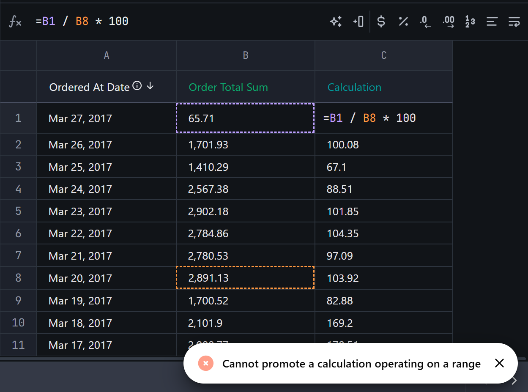The height and width of the screenshot is (392, 528).
Task: Select row 5 number header
Action: point(18,211)
